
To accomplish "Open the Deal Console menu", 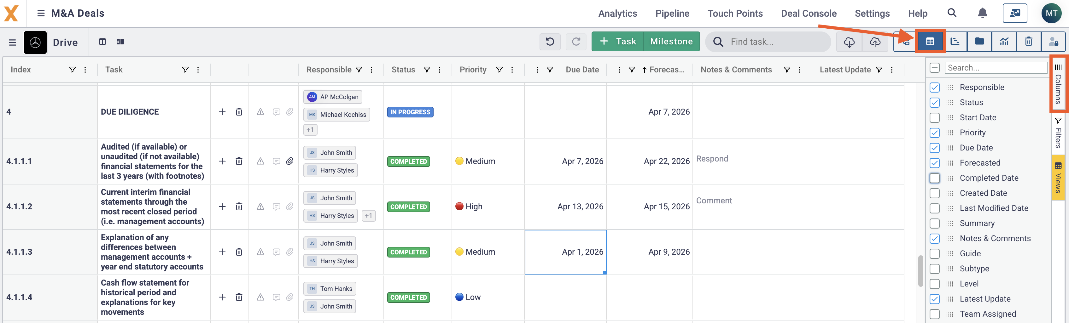I will [x=809, y=13].
